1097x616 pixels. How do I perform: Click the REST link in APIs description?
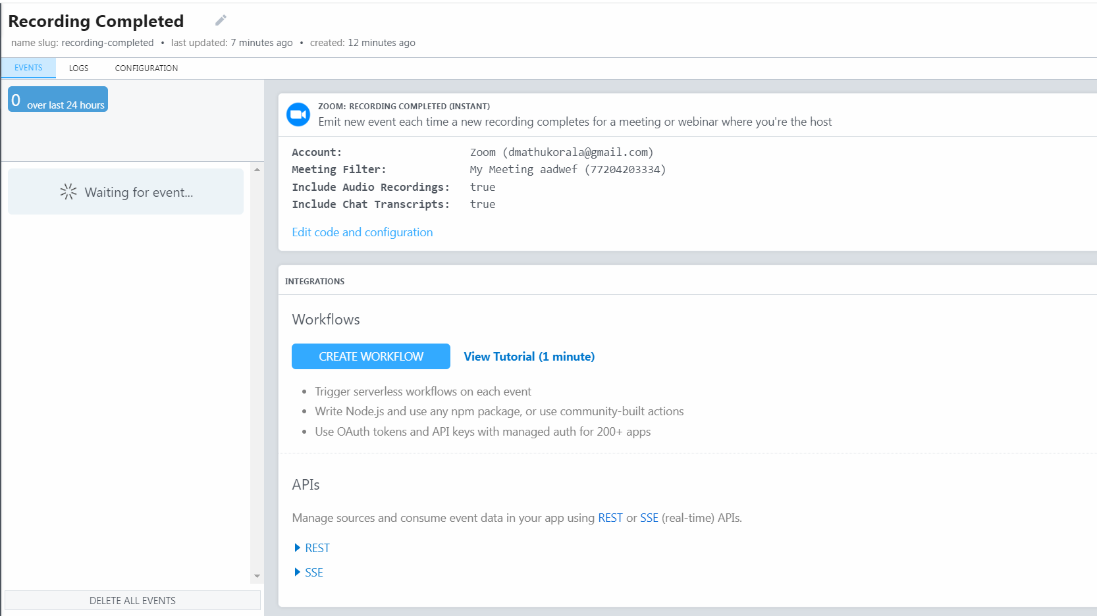coord(610,518)
